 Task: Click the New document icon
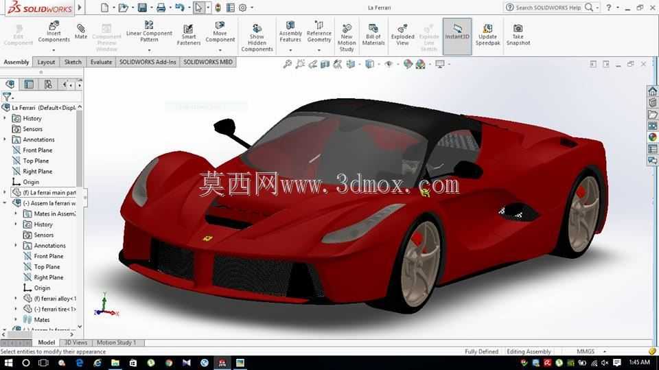click(x=104, y=8)
